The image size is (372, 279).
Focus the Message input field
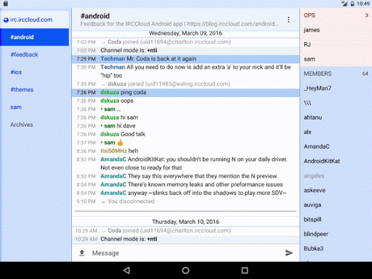click(185, 253)
